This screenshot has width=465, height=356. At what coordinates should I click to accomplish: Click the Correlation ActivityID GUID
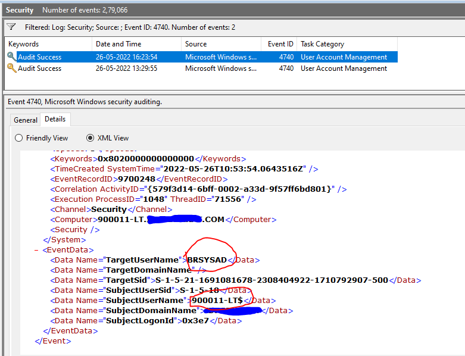239,189
